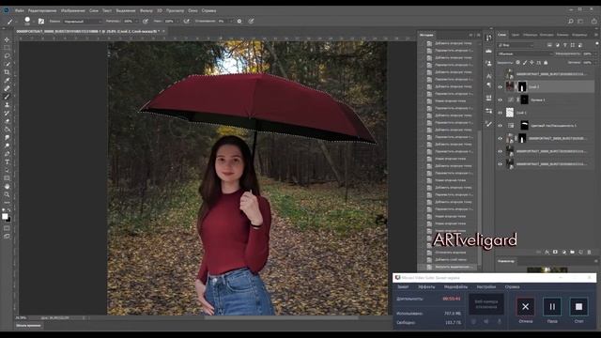Screen dimensions: 601x338
Task: Select the Move tool
Action: (x=7, y=39)
